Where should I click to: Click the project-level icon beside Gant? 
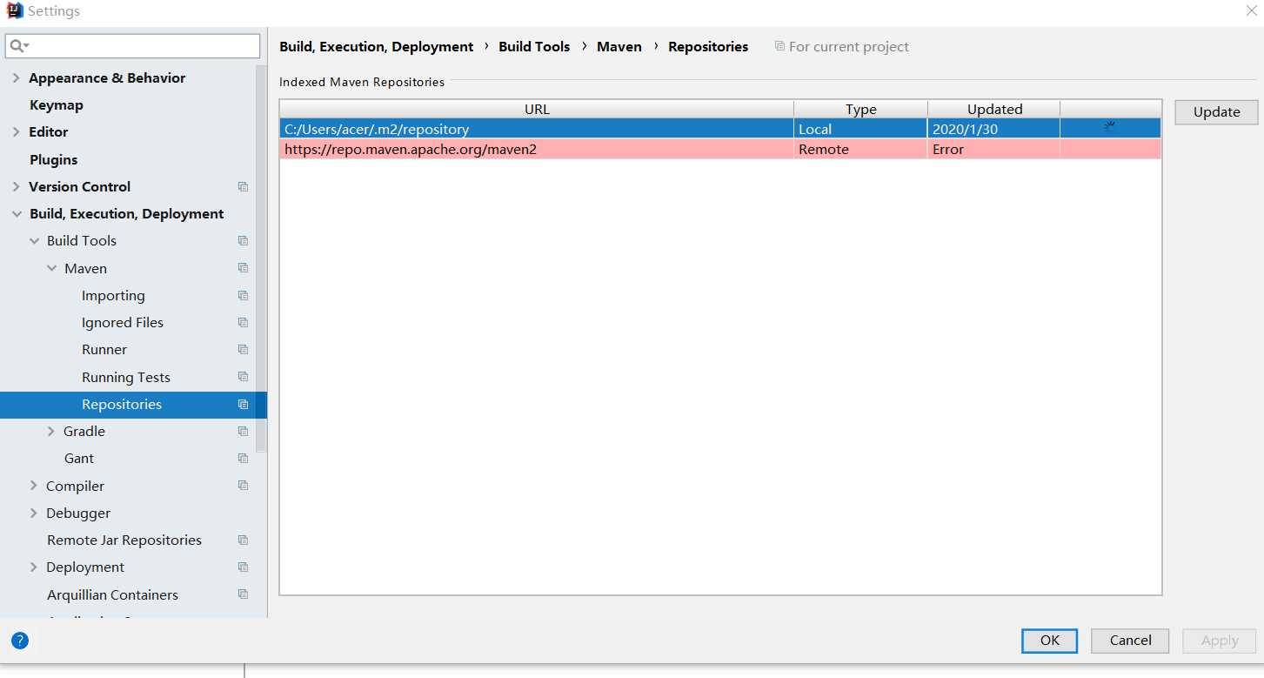click(243, 459)
